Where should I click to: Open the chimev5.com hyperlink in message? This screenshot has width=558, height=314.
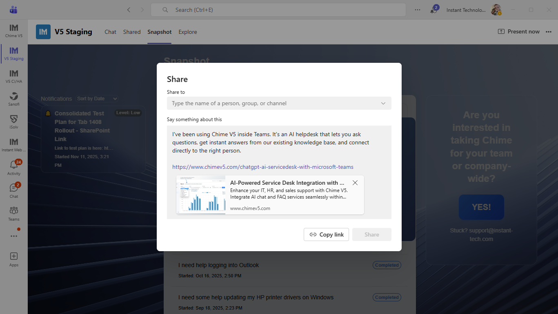262,167
